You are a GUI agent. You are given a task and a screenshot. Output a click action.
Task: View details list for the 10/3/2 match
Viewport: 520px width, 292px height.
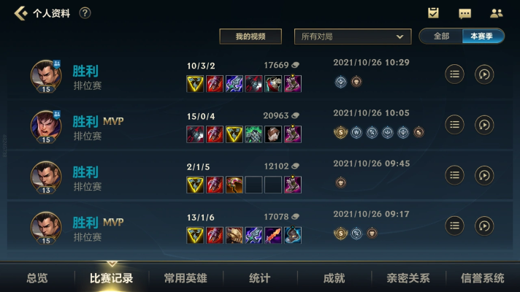click(x=454, y=74)
